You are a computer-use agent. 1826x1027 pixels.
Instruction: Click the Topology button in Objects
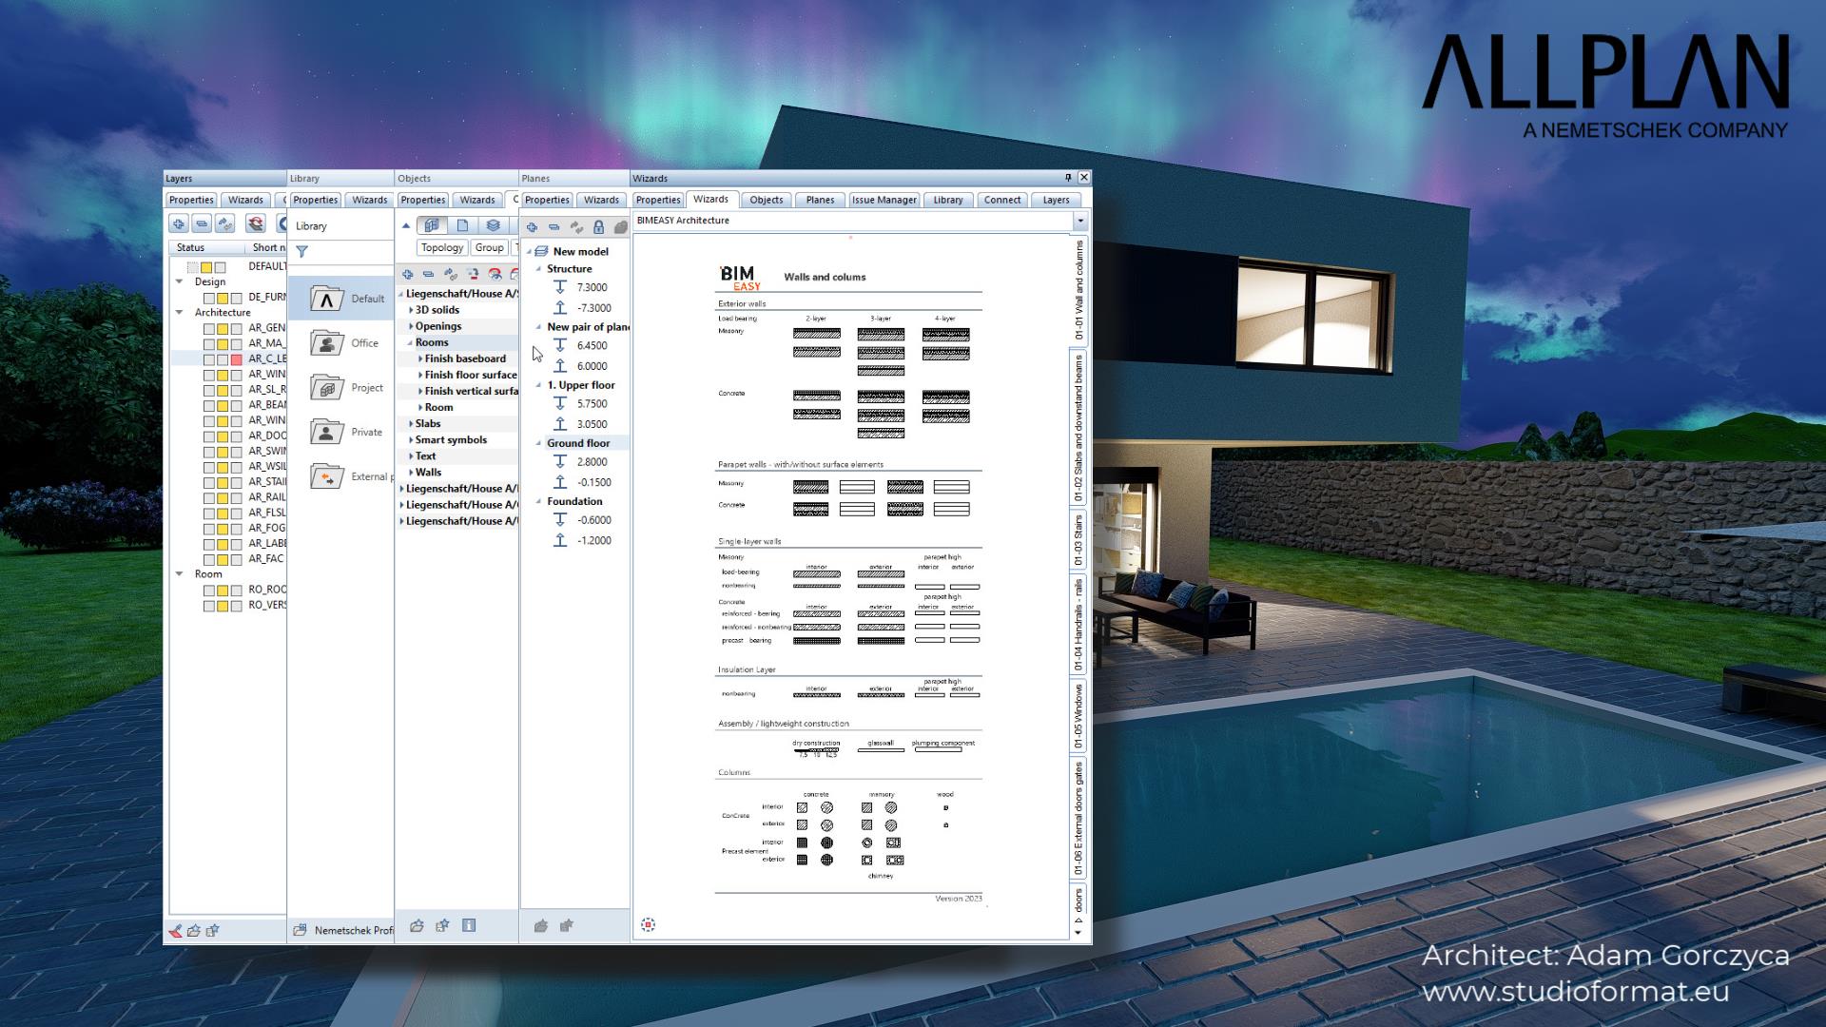[x=442, y=248]
